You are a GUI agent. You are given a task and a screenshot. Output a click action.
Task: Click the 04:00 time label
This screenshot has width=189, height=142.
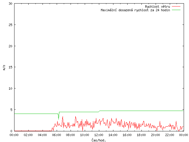click(x=42, y=135)
